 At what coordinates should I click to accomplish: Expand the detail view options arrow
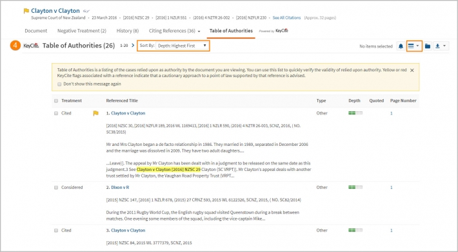click(418, 46)
